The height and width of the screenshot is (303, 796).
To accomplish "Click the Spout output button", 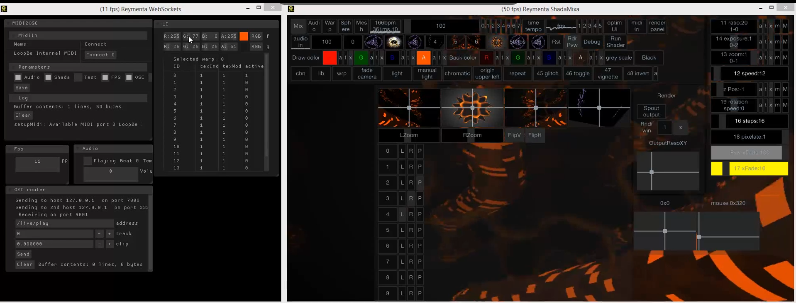I will (x=651, y=111).
